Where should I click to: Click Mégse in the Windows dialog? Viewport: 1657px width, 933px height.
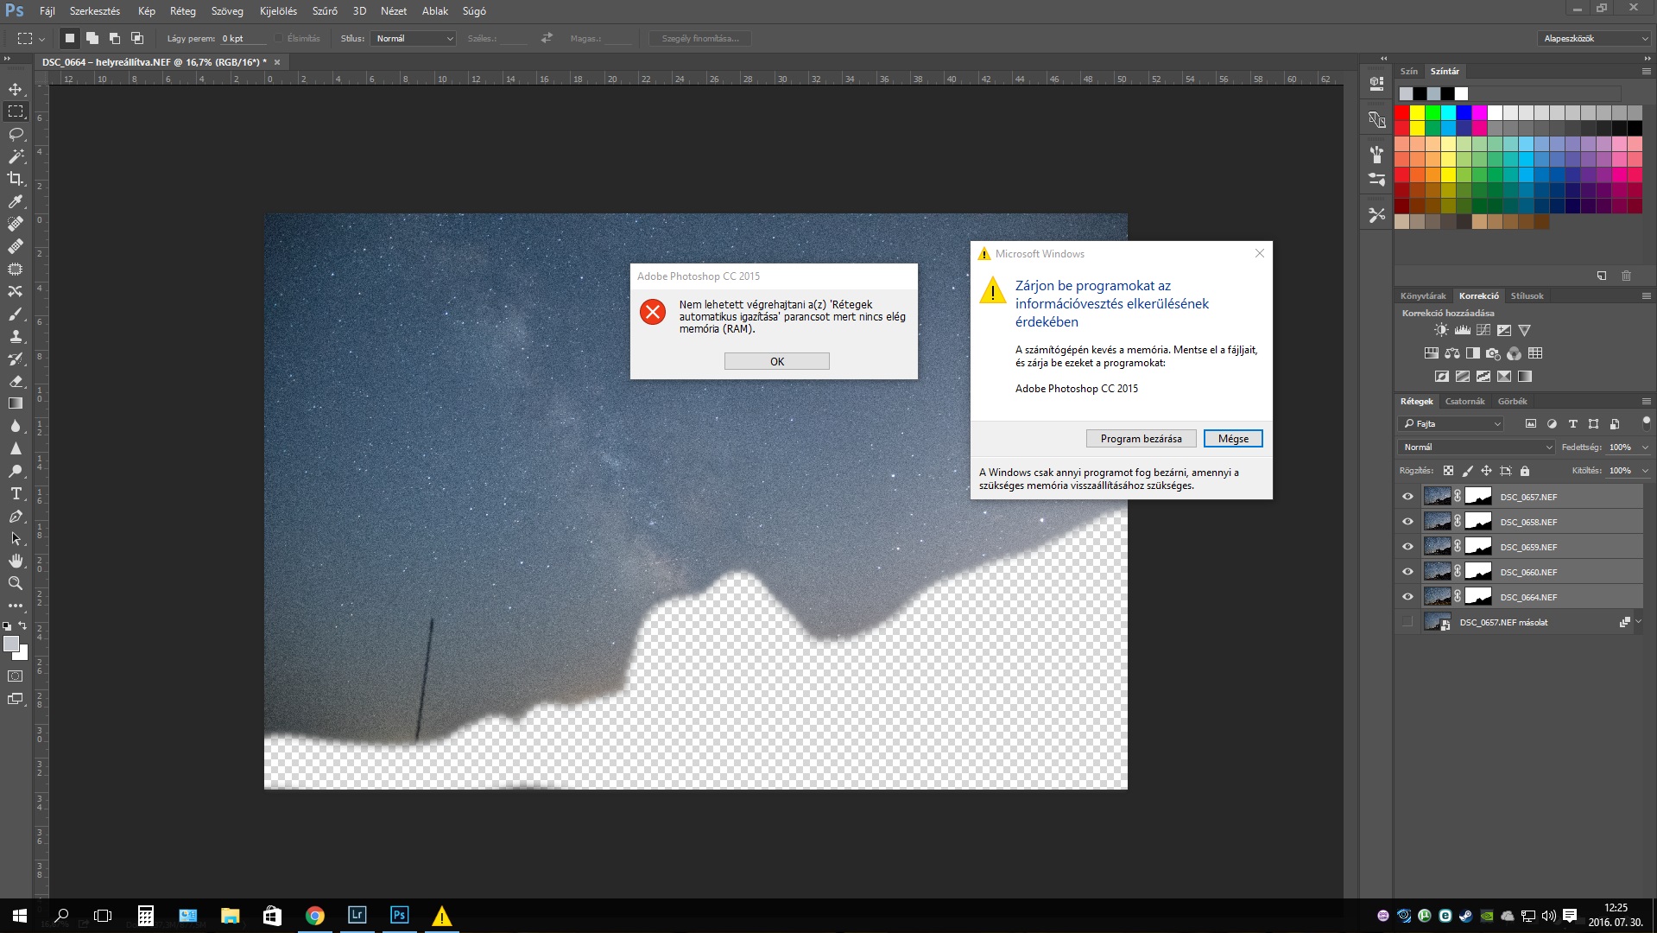tap(1233, 439)
